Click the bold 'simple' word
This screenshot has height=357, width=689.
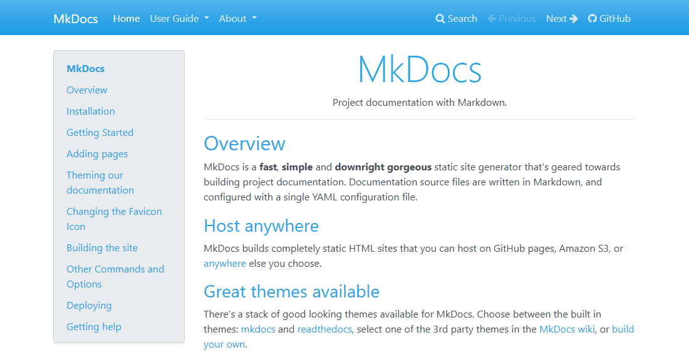(x=297, y=167)
